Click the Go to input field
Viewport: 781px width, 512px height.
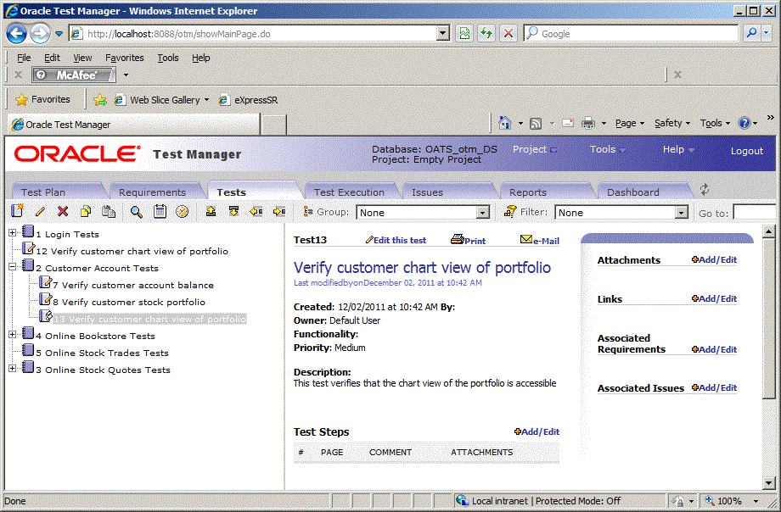pyautogui.click(x=754, y=213)
